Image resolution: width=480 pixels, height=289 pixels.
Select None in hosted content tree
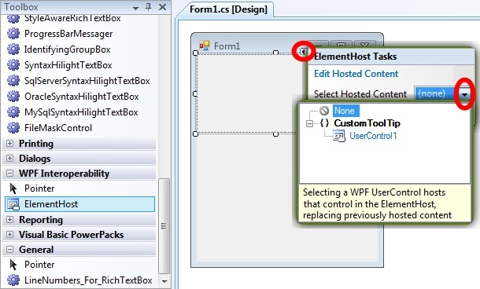pos(345,111)
